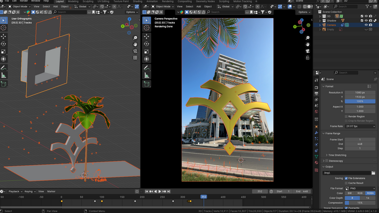Open the Render menu

pos(23,1)
